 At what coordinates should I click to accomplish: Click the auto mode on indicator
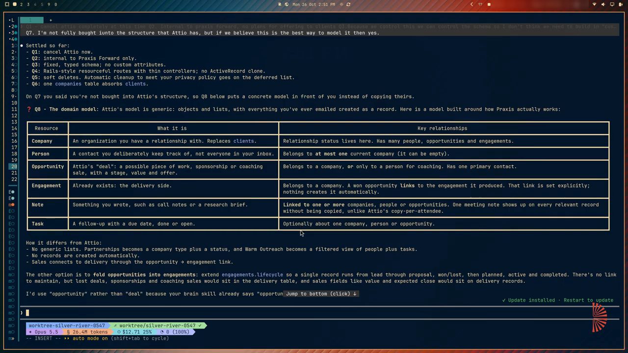86,338
